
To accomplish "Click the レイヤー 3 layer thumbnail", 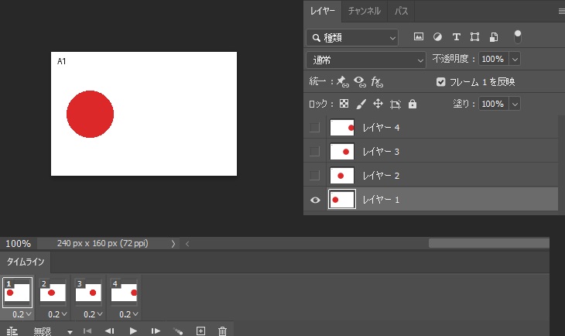I will click(342, 152).
